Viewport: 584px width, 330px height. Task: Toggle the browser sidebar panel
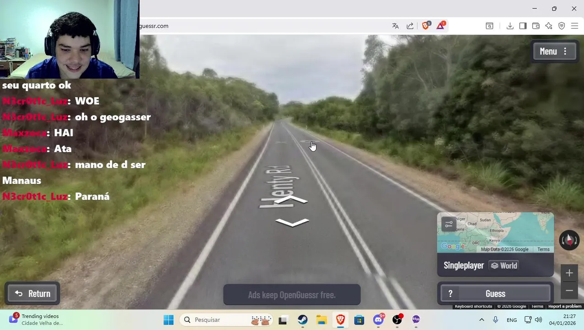click(523, 26)
